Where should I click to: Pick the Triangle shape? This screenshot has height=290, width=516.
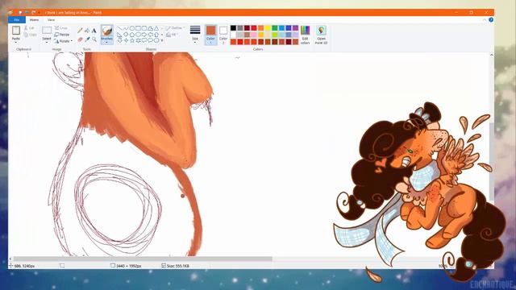[156, 28]
